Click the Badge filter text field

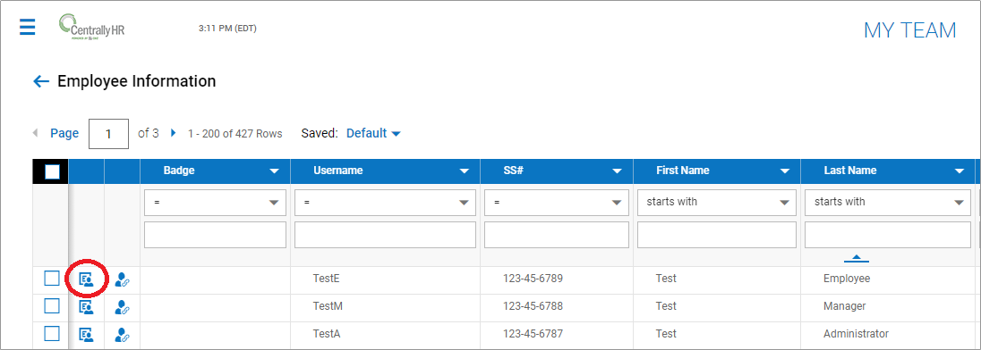coord(215,235)
